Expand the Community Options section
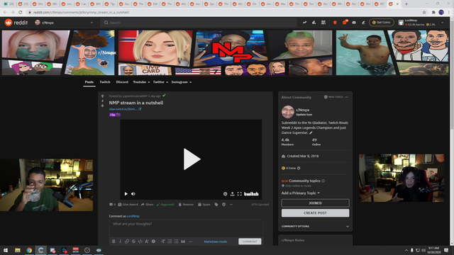This screenshot has height=255, width=454. click(x=315, y=227)
